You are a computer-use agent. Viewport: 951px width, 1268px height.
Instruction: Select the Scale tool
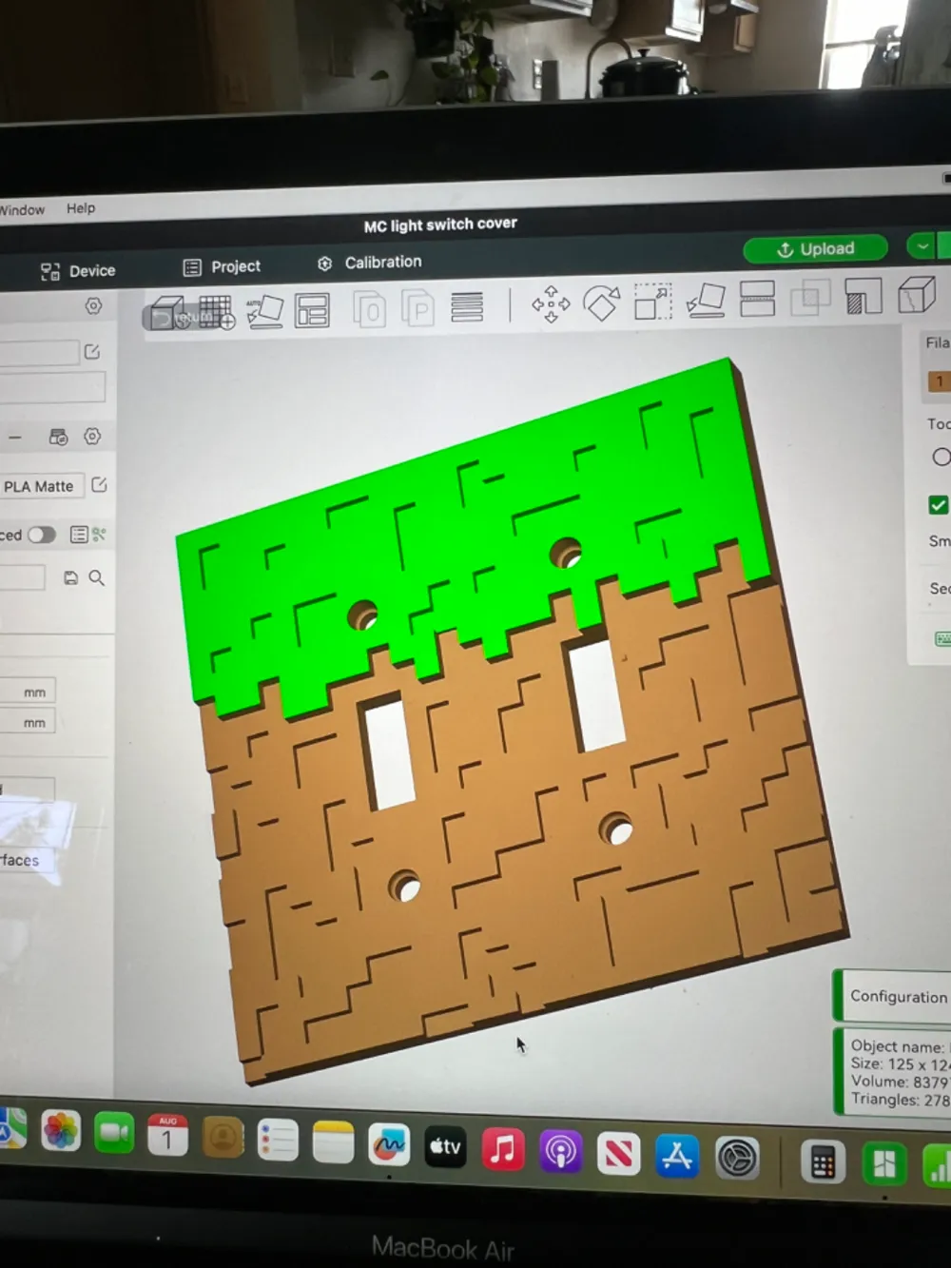click(x=653, y=302)
